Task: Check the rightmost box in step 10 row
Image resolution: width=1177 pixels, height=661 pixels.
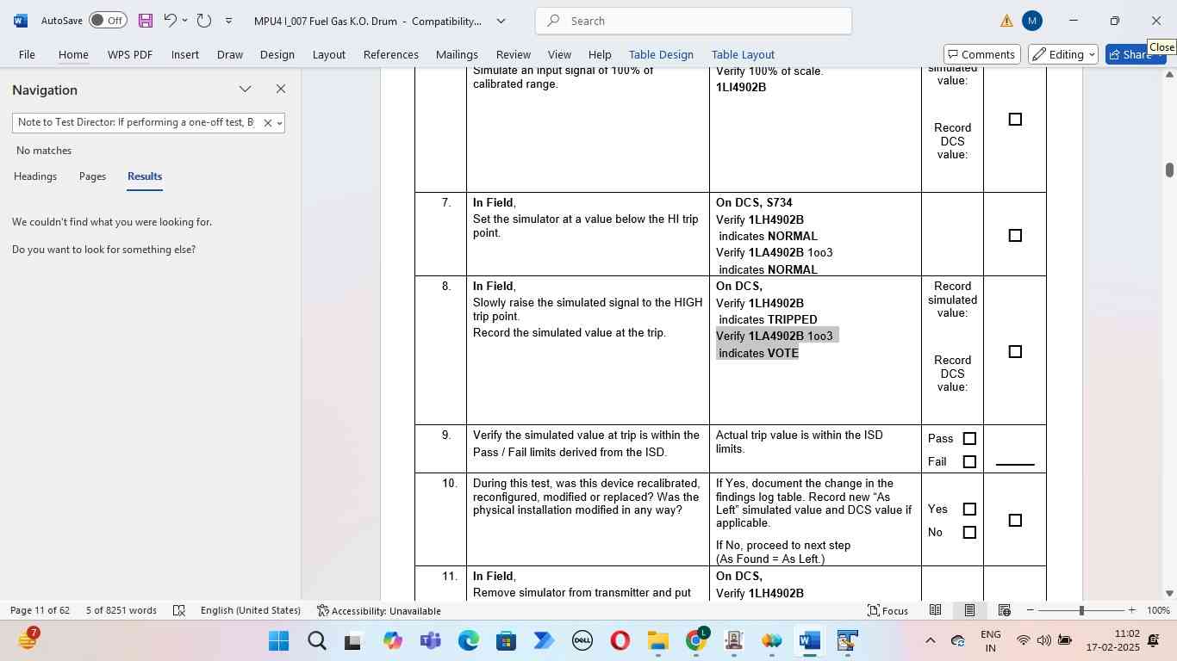Action: (1015, 521)
